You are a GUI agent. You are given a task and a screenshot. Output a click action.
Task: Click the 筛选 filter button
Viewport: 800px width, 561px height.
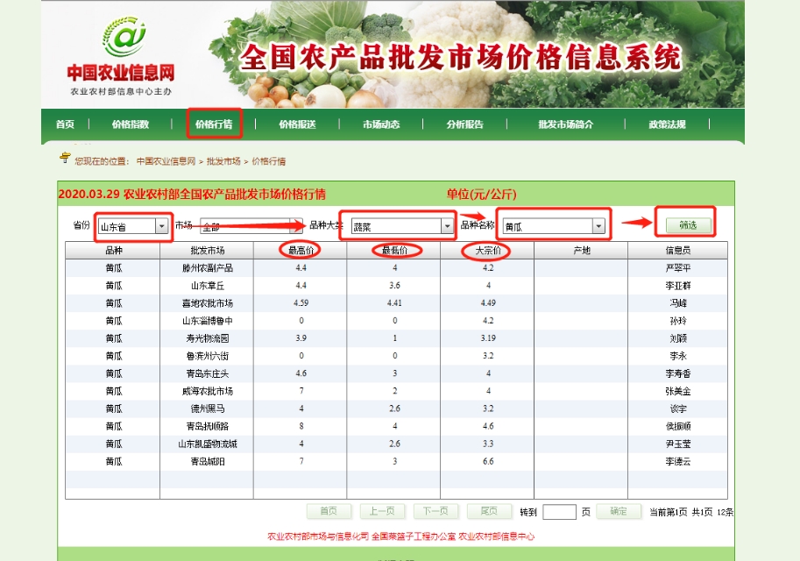coord(688,224)
